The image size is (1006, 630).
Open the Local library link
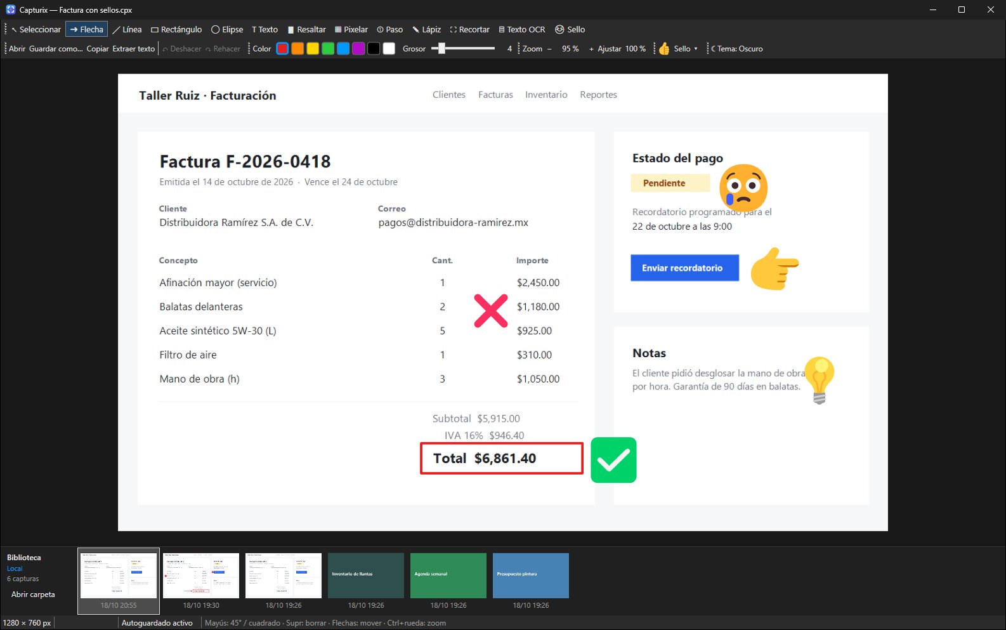tap(15, 568)
